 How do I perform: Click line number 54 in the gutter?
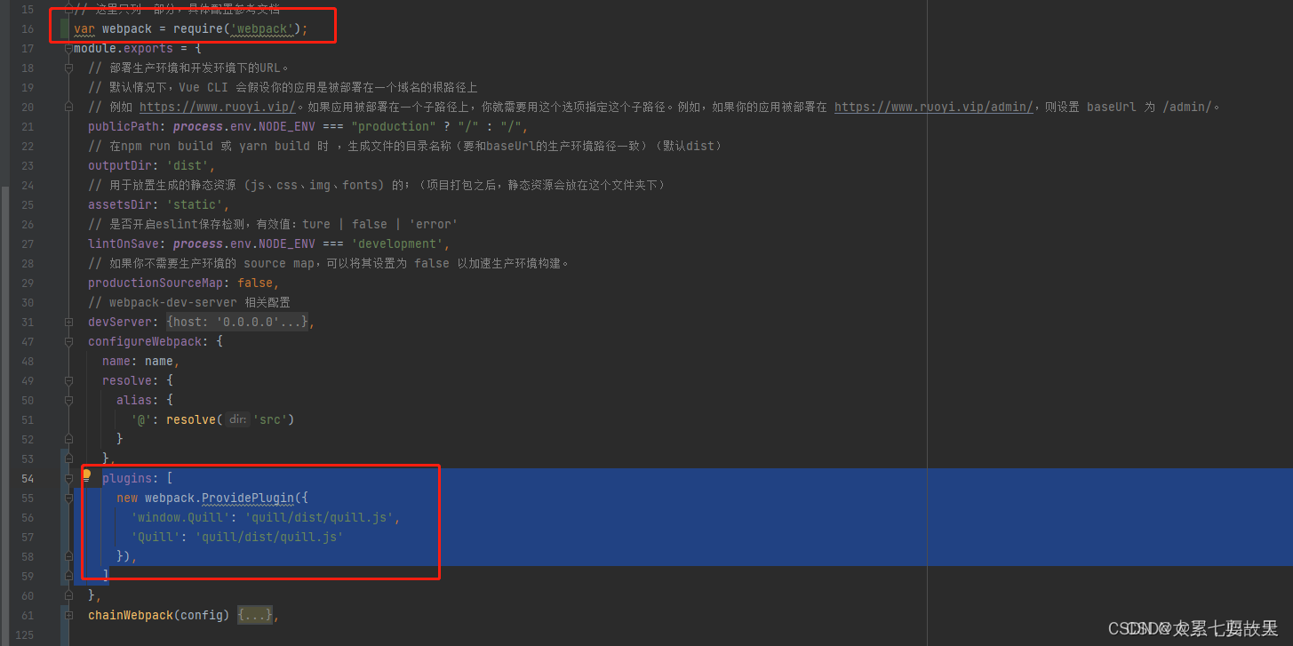[x=27, y=478]
